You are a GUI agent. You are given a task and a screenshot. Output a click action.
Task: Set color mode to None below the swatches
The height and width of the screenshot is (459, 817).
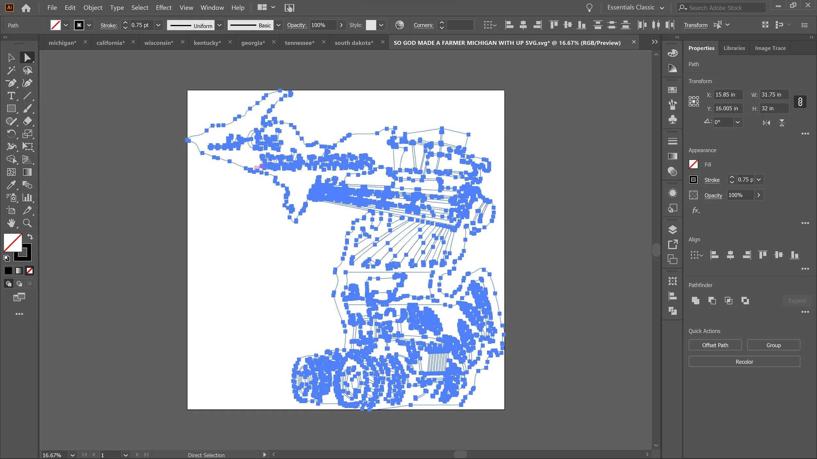[30, 270]
